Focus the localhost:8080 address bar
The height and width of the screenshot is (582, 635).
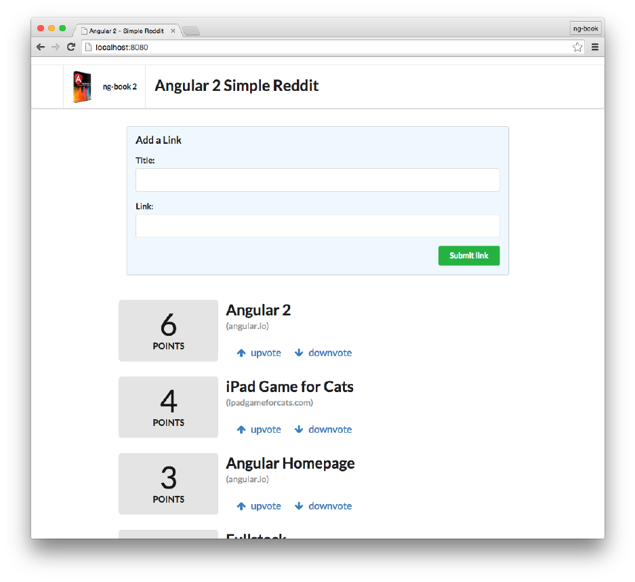pyautogui.click(x=325, y=47)
